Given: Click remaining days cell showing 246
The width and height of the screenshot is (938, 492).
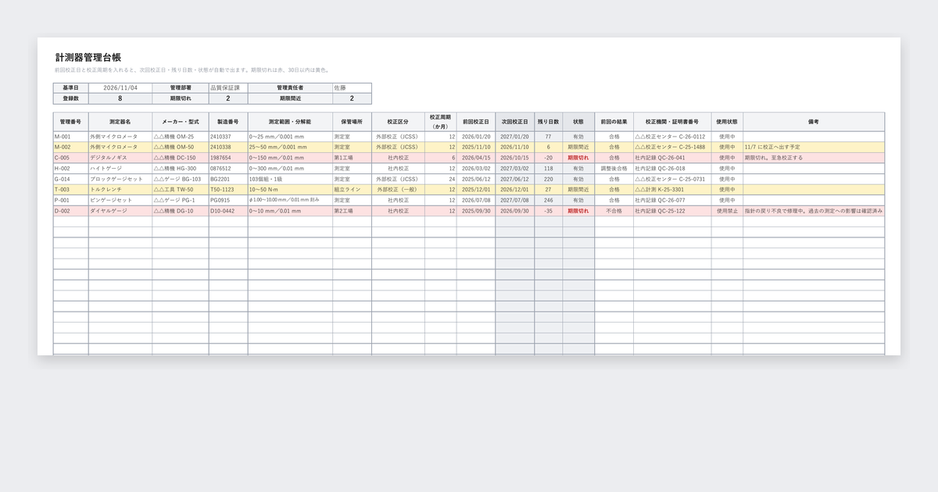Looking at the screenshot, I should click(x=549, y=200).
